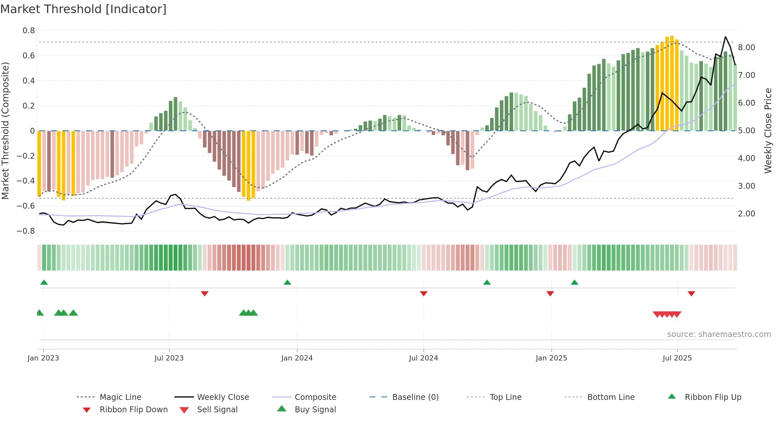Screen dimensions: 782x440
Task: Click the Ribbon Flip Up marker before Jan 2024
Action: [x=287, y=282]
